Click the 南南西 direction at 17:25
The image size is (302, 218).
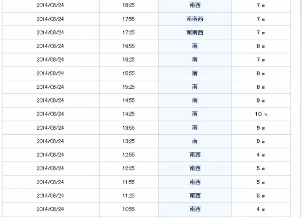(195, 32)
